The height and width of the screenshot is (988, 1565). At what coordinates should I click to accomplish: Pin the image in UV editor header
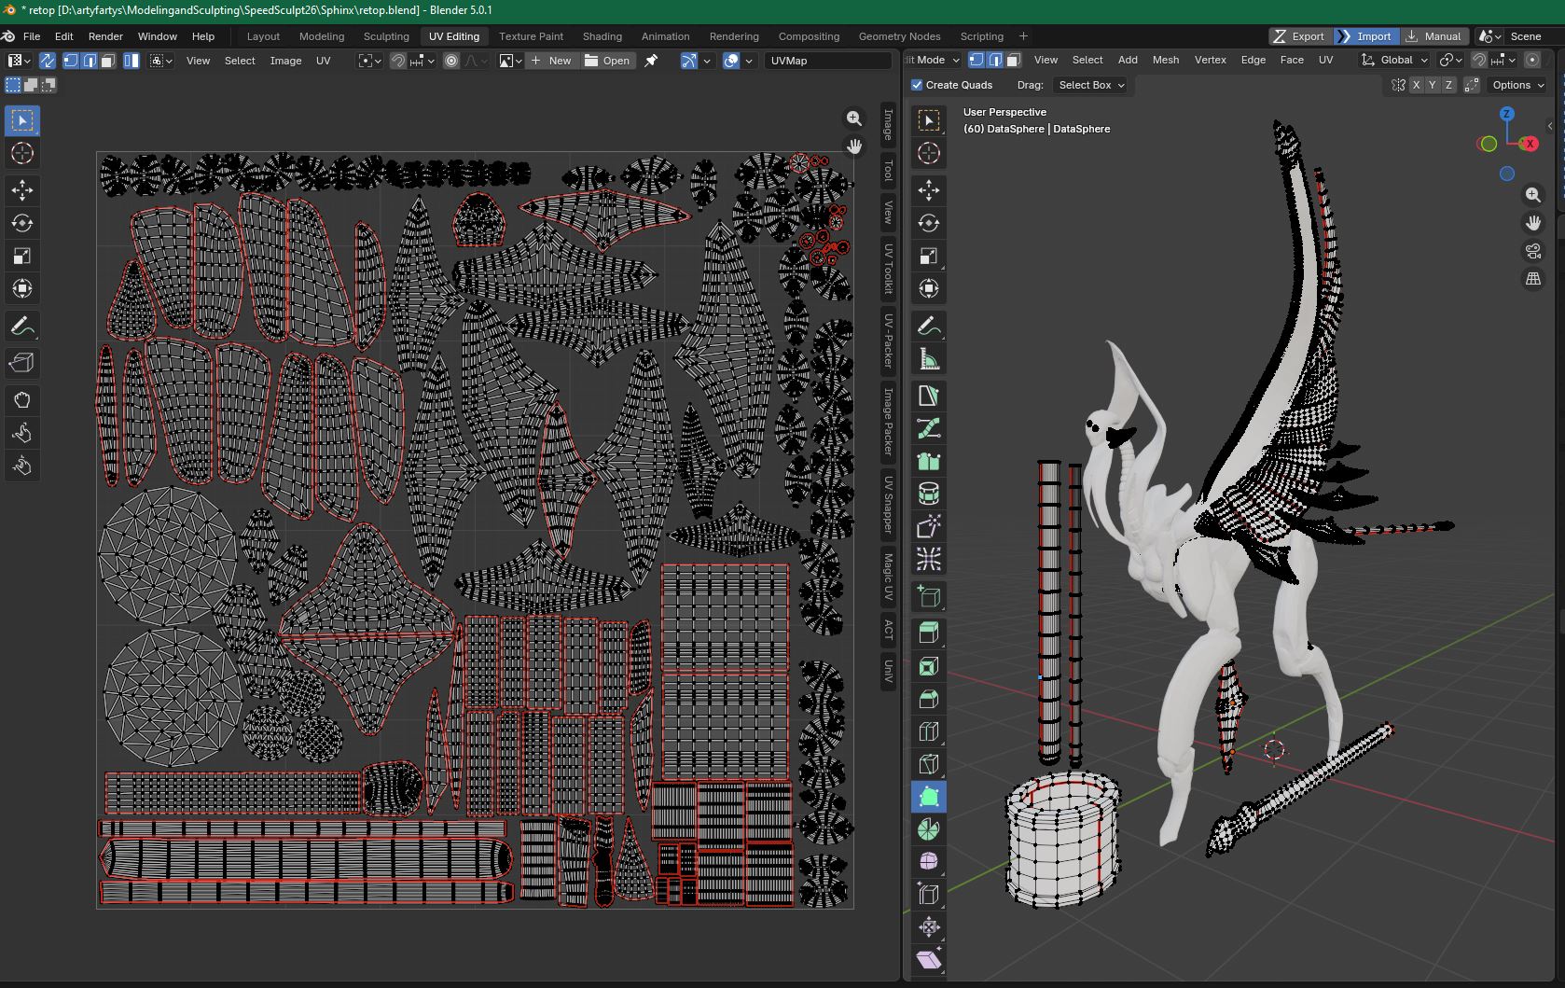tap(651, 61)
